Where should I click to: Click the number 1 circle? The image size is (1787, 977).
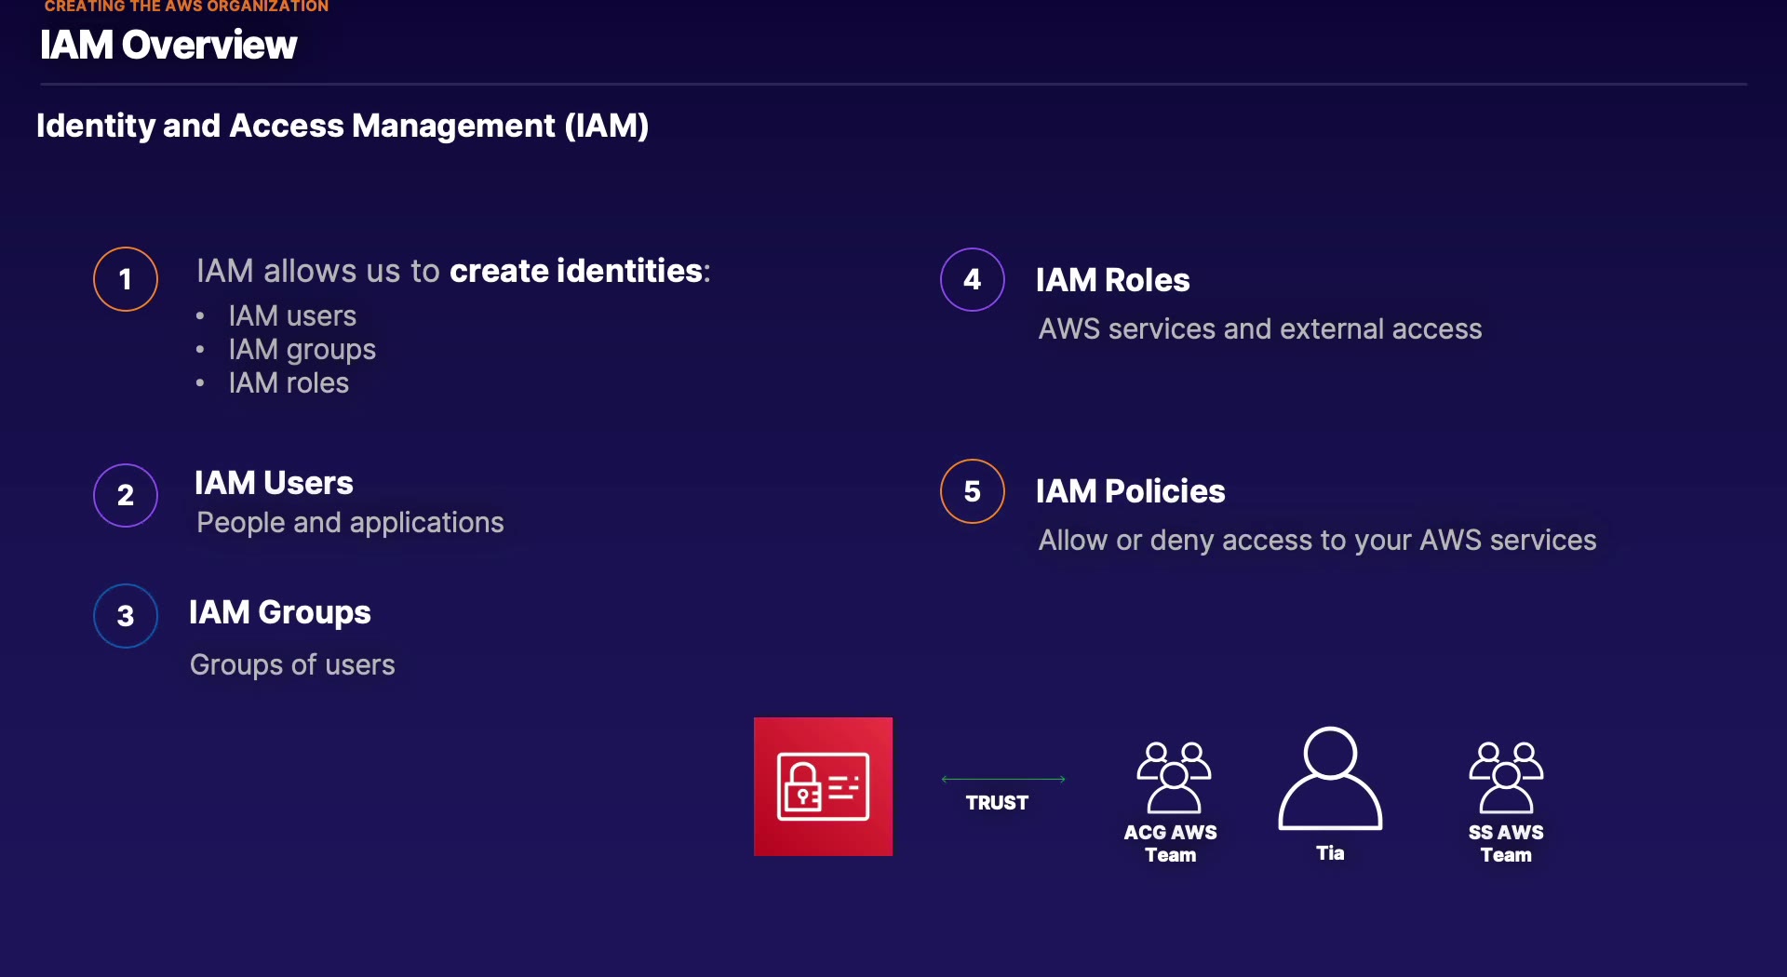coord(126,279)
